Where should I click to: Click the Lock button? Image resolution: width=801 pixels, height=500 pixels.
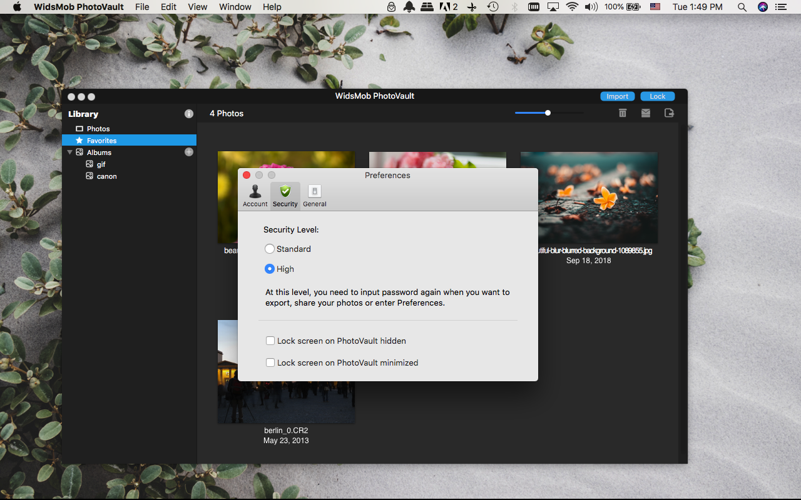click(658, 96)
